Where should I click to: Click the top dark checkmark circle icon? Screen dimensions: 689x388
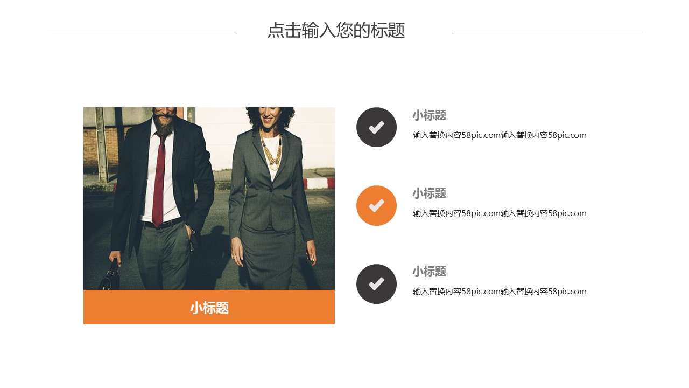click(376, 127)
